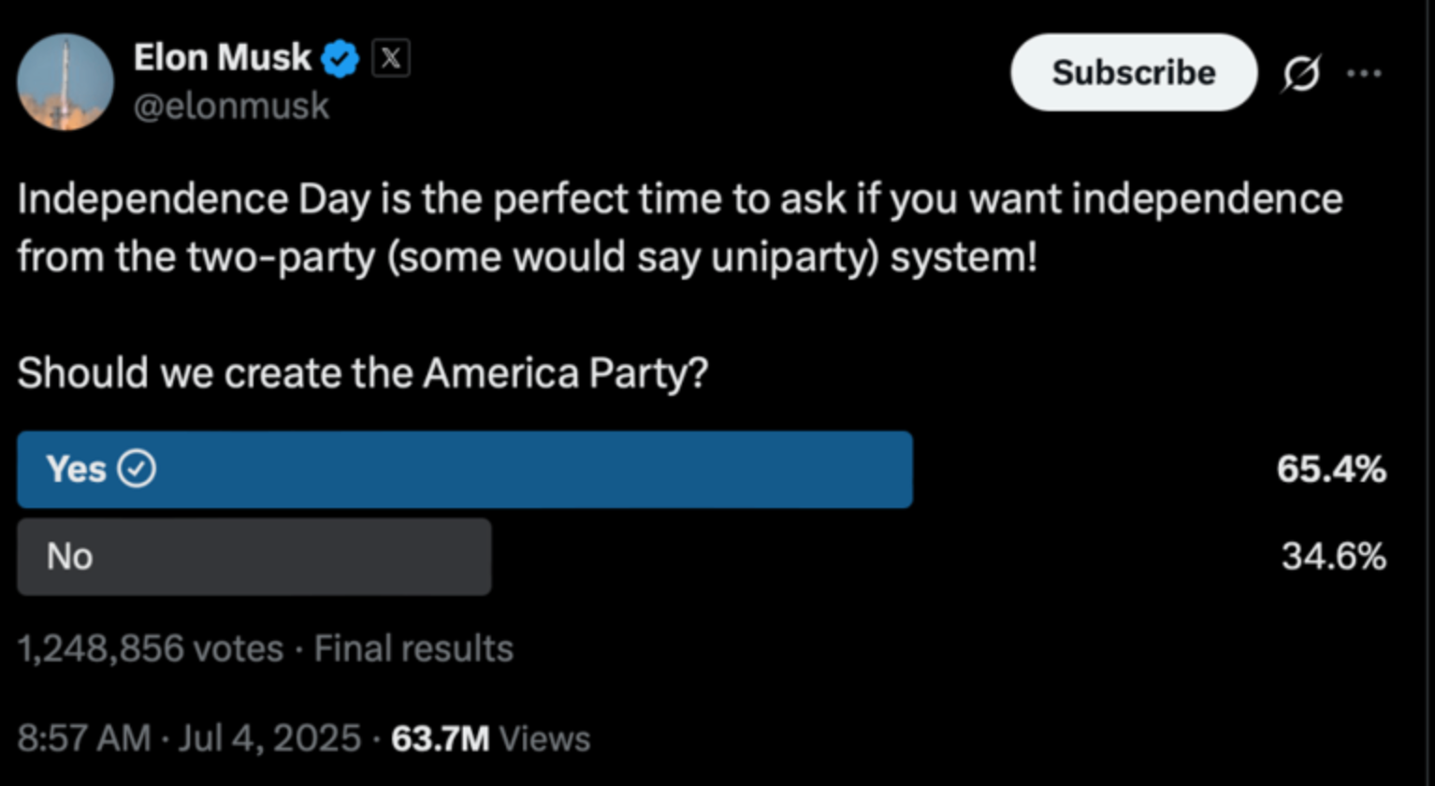The image size is (1435, 786).
Task: Open Elon Musk's profile picture
Action: 65,82
